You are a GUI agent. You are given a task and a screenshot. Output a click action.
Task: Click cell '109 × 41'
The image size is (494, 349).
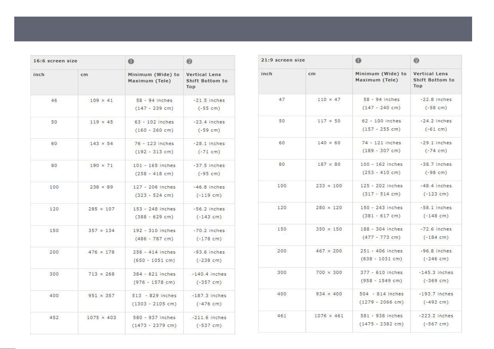[101, 100]
